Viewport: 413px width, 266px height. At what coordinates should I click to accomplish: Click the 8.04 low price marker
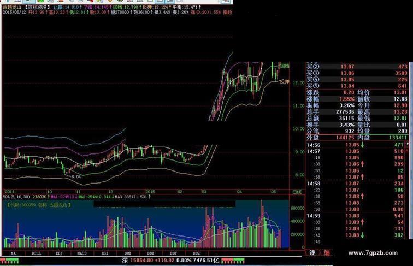(x=76, y=177)
